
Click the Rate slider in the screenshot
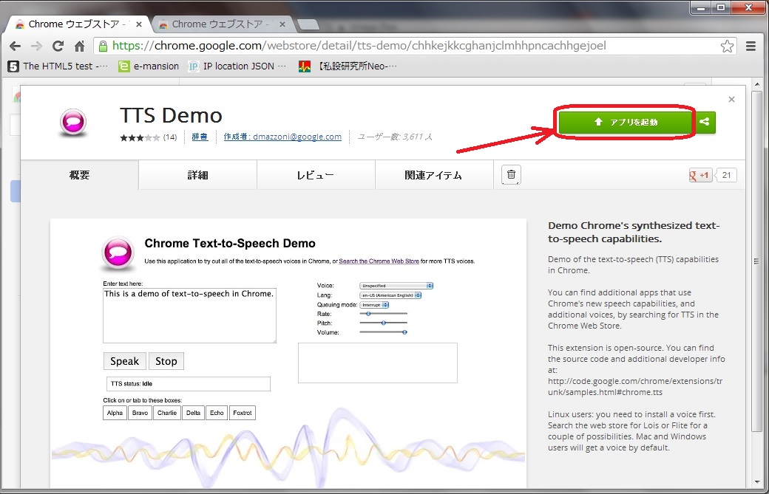(384, 314)
